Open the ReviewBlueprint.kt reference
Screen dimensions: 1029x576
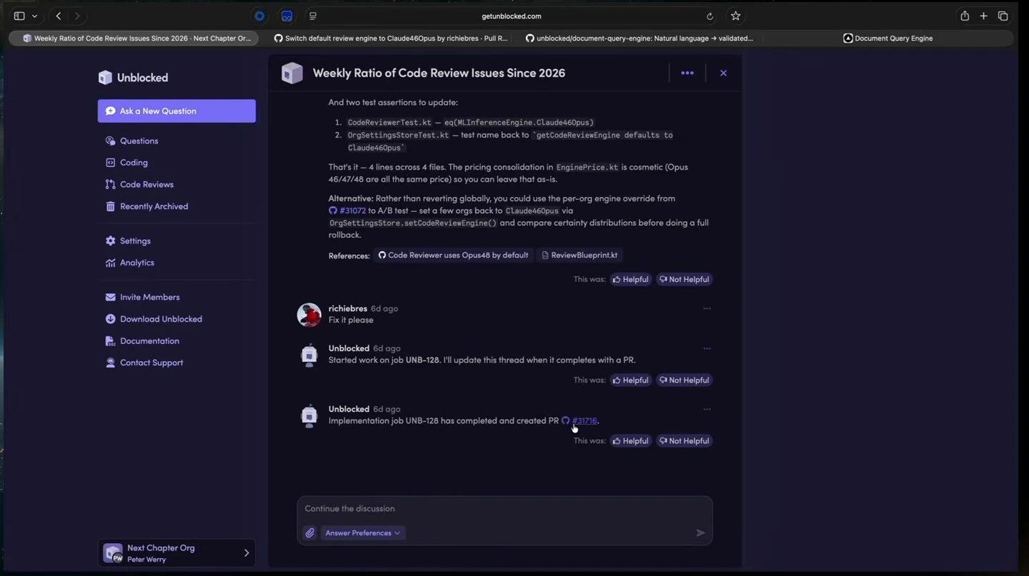pyautogui.click(x=580, y=255)
